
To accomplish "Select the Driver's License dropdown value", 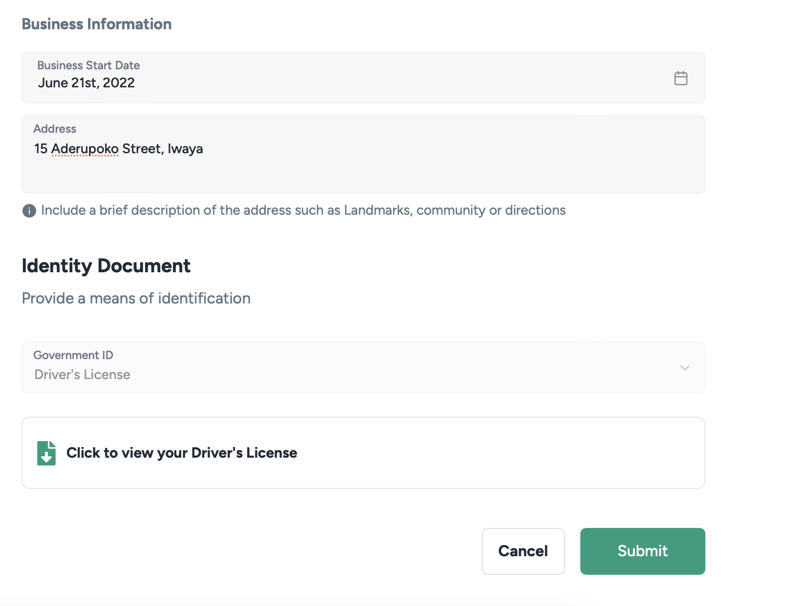I will pyautogui.click(x=82, y=375).
